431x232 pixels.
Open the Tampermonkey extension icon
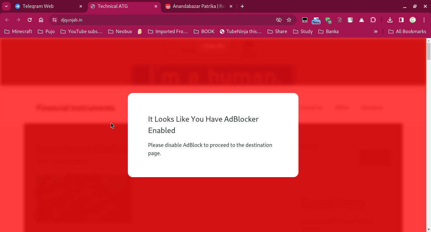click(305, 20)
